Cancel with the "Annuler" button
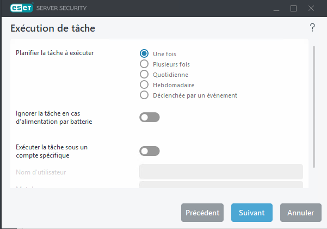The image size is (327, 229). tap(300, 213)
